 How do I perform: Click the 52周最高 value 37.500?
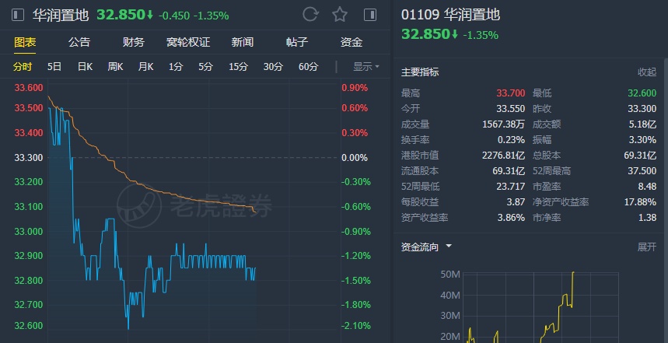click(642, 171)
